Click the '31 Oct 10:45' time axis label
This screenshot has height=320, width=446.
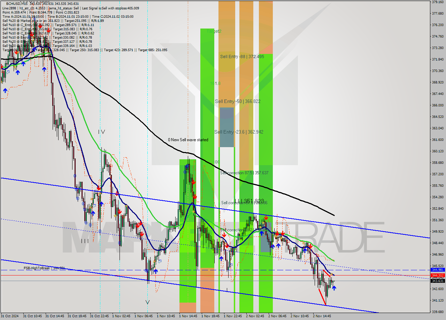tap(32, 316)
